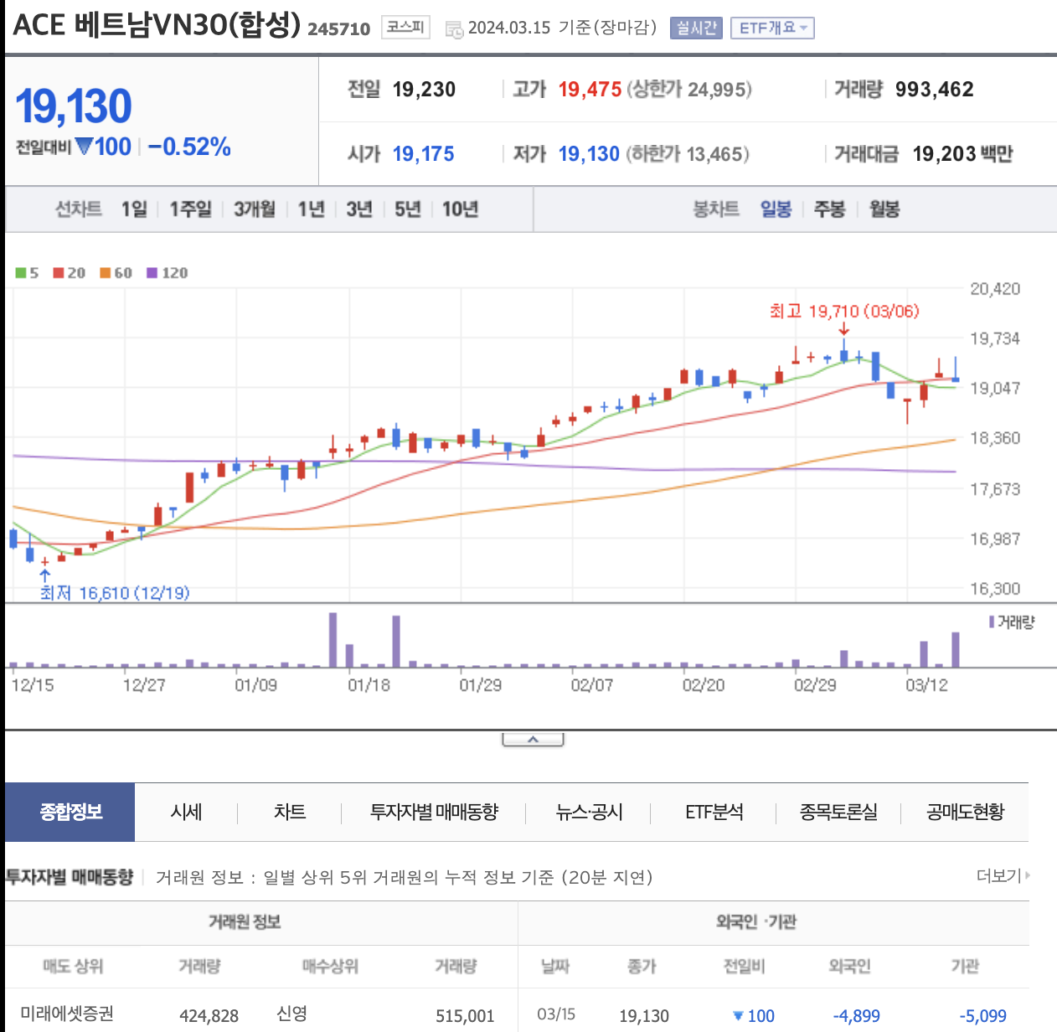Click the 코스피 market badge
1057x1032 pixels.
point(405,28)
